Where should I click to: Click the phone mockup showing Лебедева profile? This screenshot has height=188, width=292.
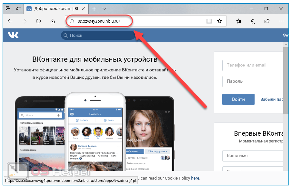pos(149,134)
